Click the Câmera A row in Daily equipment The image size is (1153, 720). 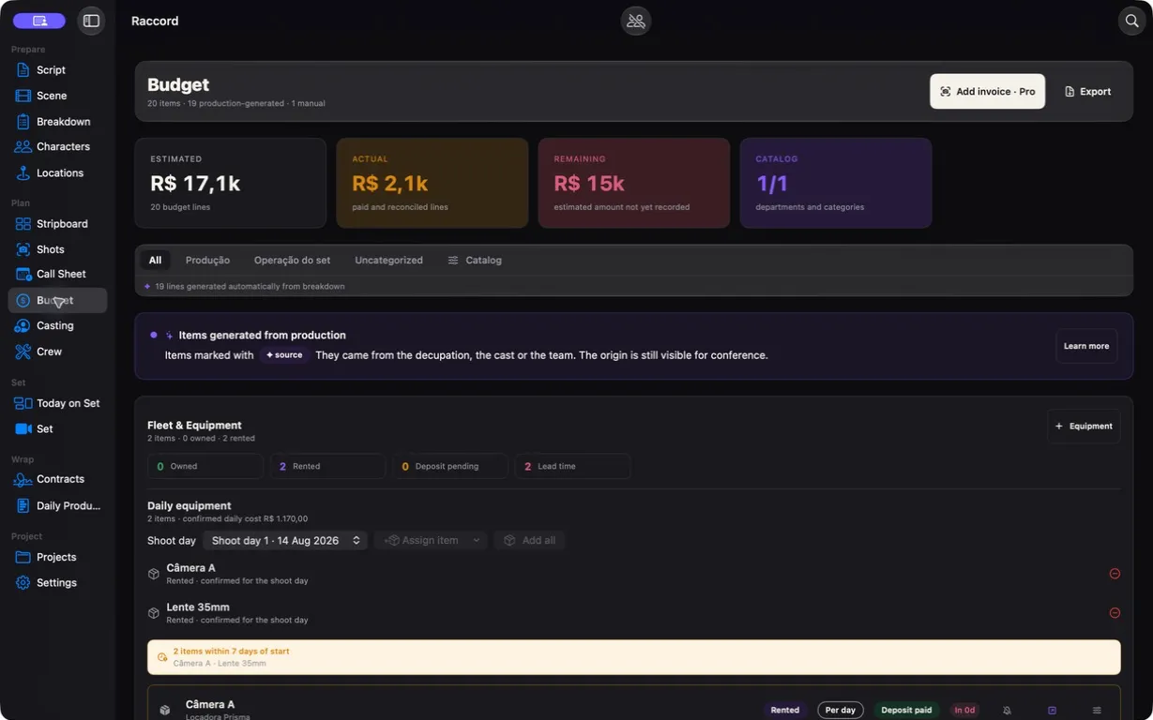click(634, 574)
